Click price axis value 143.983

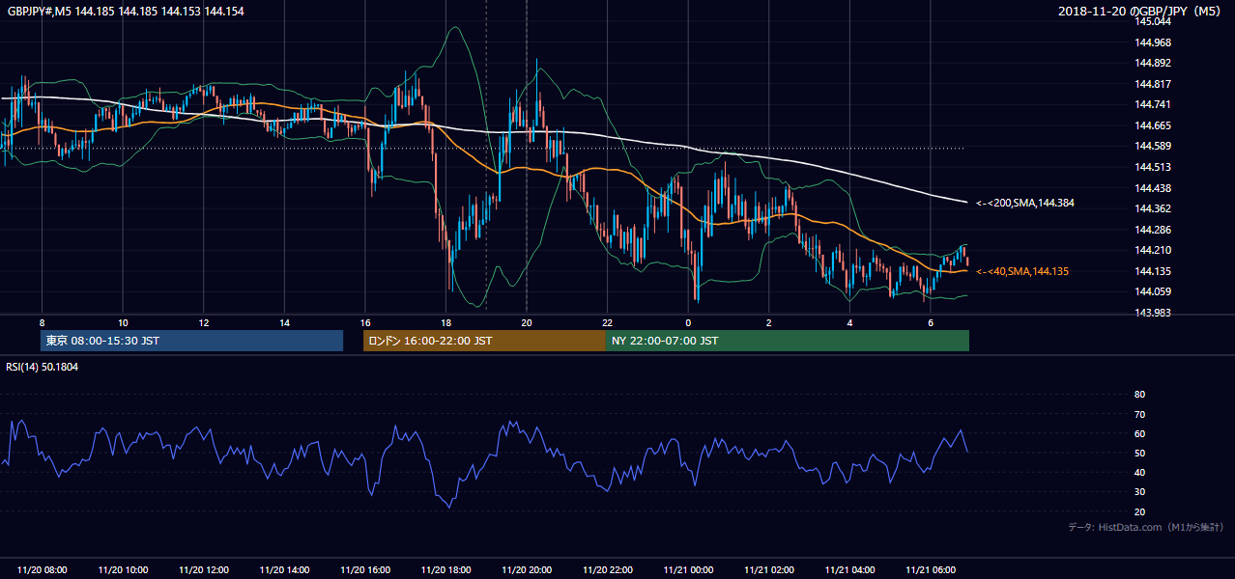click(1153, 313)
